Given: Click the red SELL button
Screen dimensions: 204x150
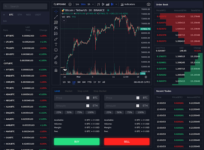Looking at the screenshot, I should 127,142.
